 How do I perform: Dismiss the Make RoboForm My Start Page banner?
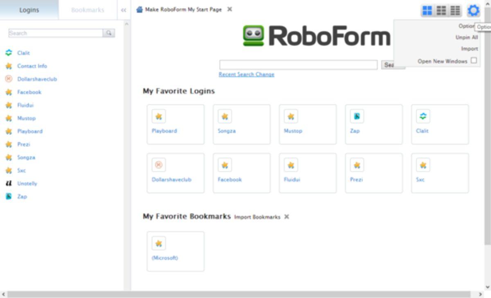230,9
